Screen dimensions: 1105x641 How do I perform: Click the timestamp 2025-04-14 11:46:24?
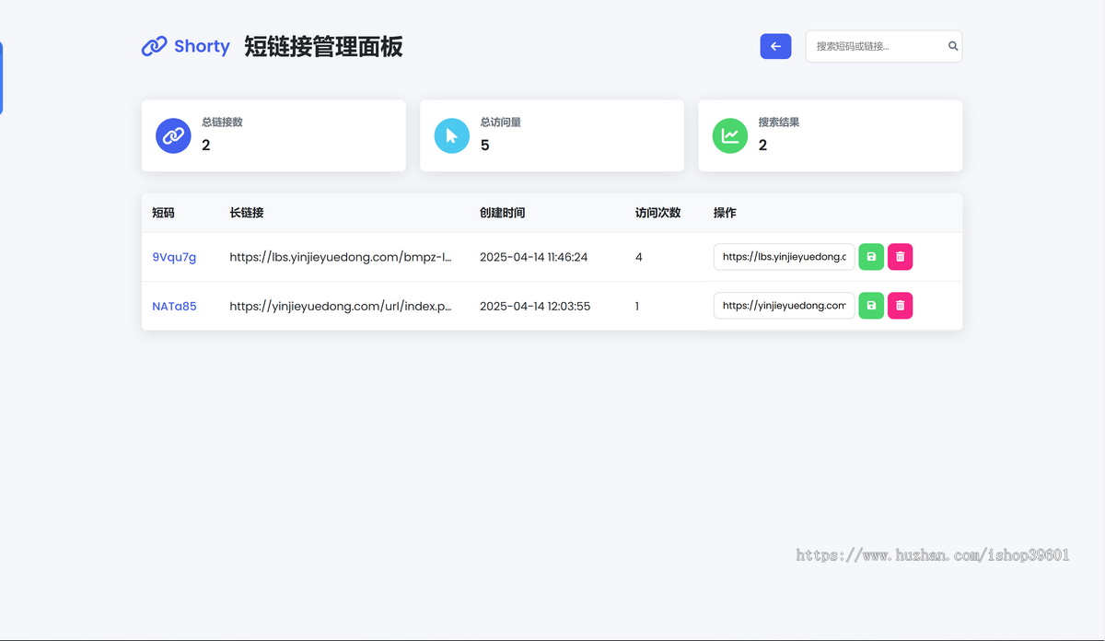click(534, 257)
